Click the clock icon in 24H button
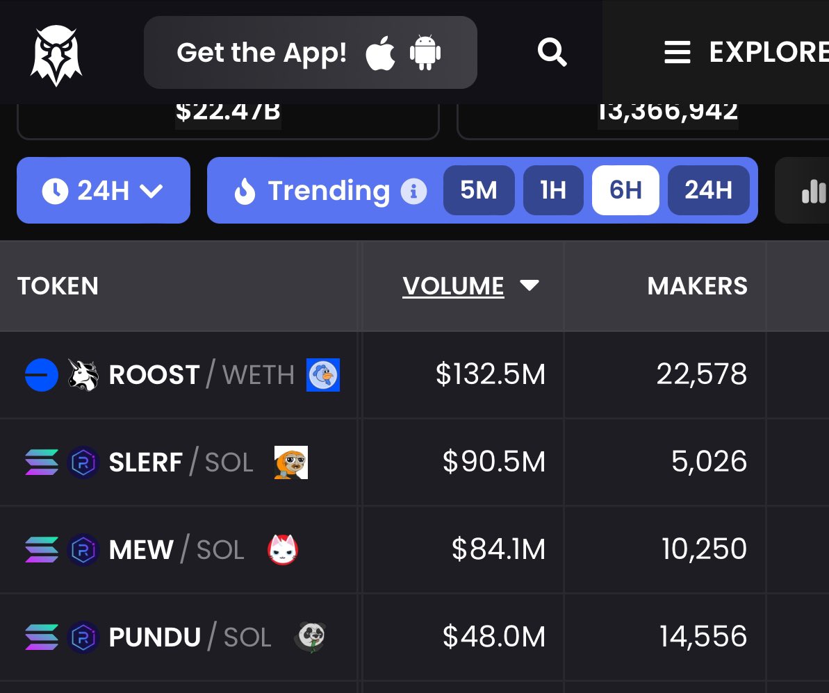 pyautogui.click(x=55, y=191)
